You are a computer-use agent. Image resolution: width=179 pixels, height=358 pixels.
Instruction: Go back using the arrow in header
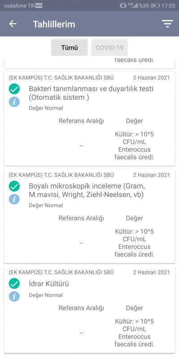(x=13, y=24)
